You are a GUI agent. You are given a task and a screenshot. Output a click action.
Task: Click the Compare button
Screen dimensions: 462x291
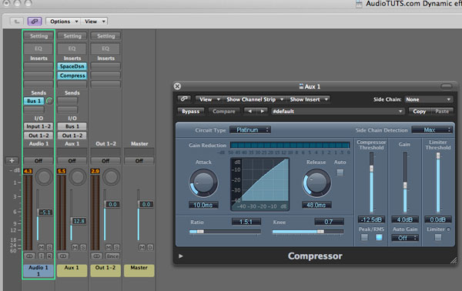(224, 112)
